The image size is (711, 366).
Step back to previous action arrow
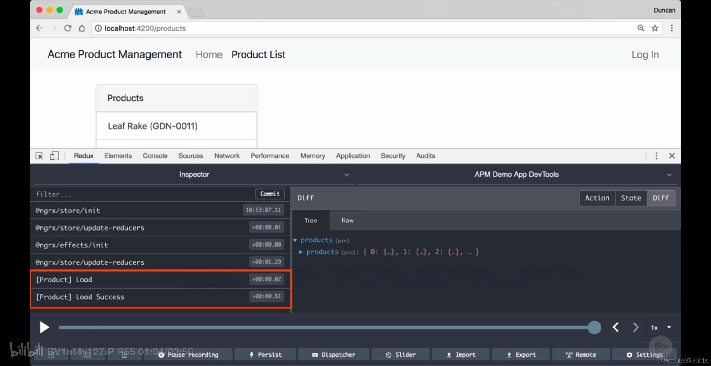click(616, 328)
